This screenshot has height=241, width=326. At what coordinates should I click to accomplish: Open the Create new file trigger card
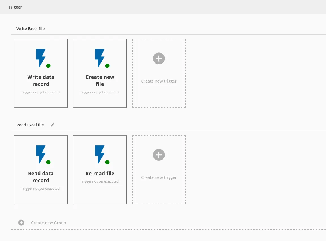click(x=100, y=73)
